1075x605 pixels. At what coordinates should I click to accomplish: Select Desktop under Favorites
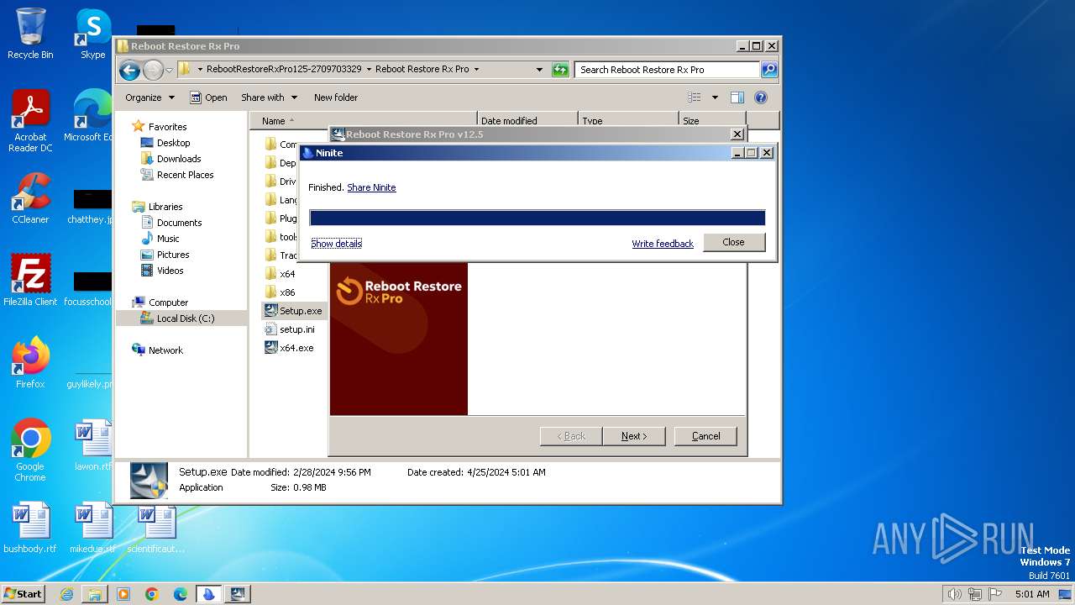tap(165, 143)
